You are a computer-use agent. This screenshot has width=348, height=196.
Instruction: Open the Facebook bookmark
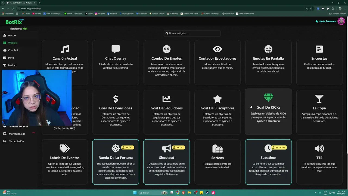tap(112, 14)
